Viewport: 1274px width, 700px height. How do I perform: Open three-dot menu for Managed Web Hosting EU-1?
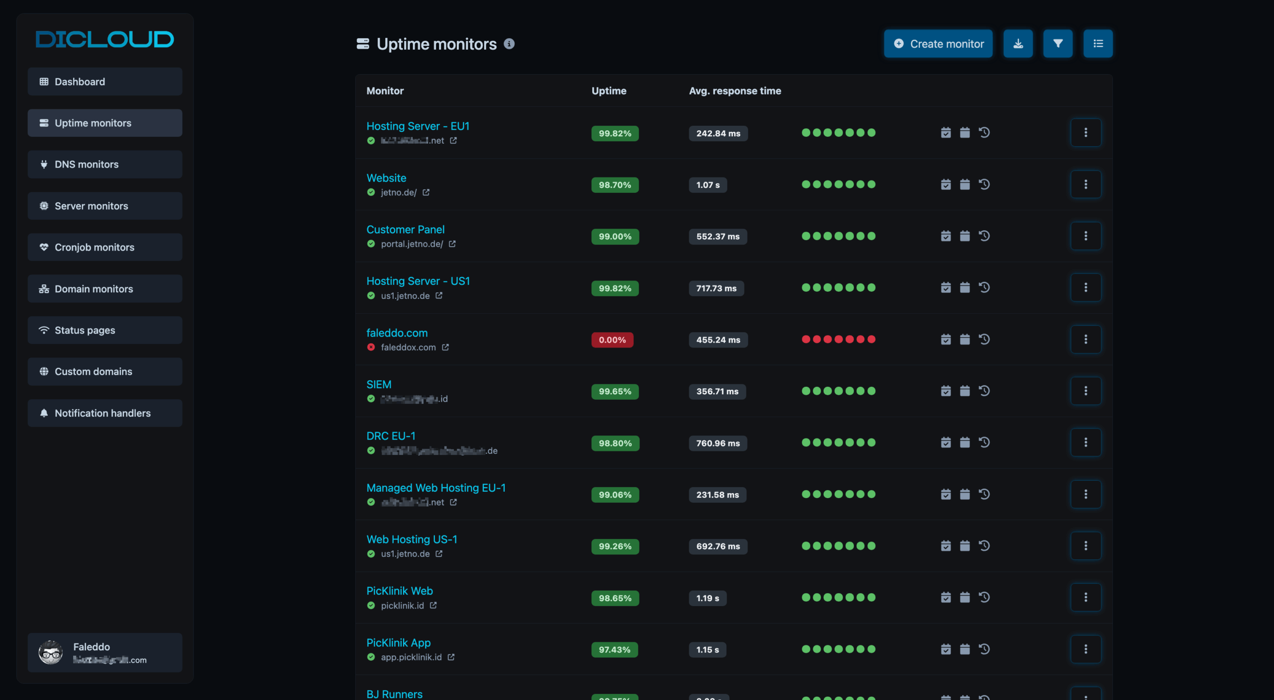pos(1085,494)
